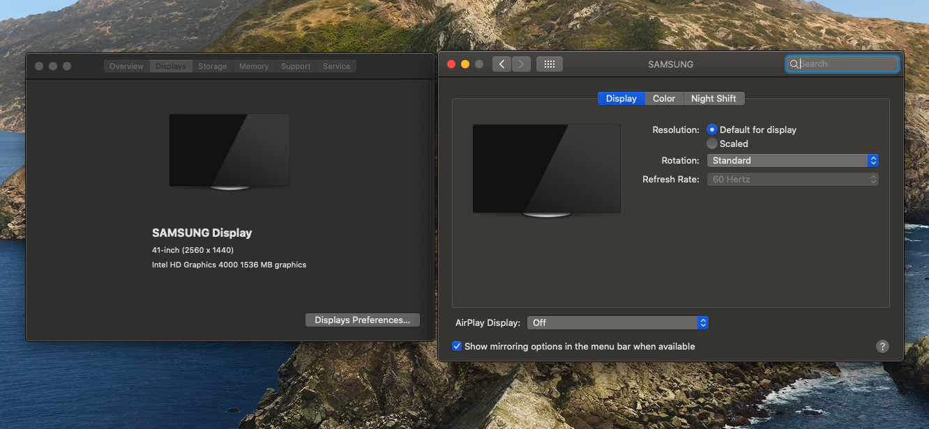Click the 41-inch (2560 x 1440) text
This screenshot has width=929, height=429.
[x=192, y=250]
